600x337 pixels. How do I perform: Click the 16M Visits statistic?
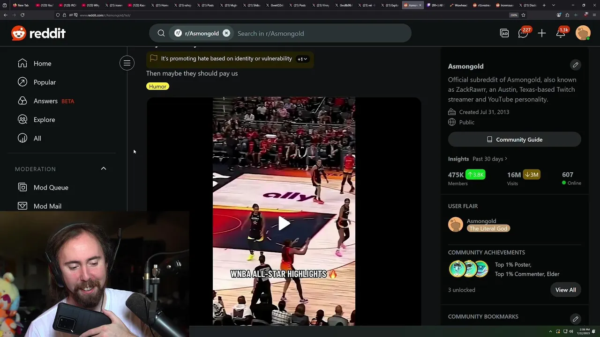[x=524, y=178]
